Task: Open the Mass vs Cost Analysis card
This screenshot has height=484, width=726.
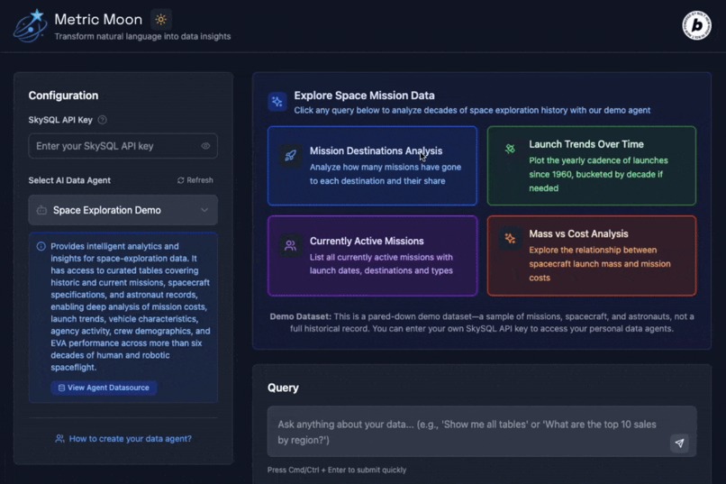Action: [591, 256]
